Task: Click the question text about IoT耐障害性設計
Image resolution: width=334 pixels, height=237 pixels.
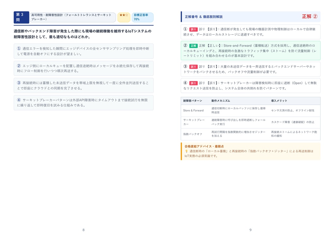Action: [x=83, y=34]
